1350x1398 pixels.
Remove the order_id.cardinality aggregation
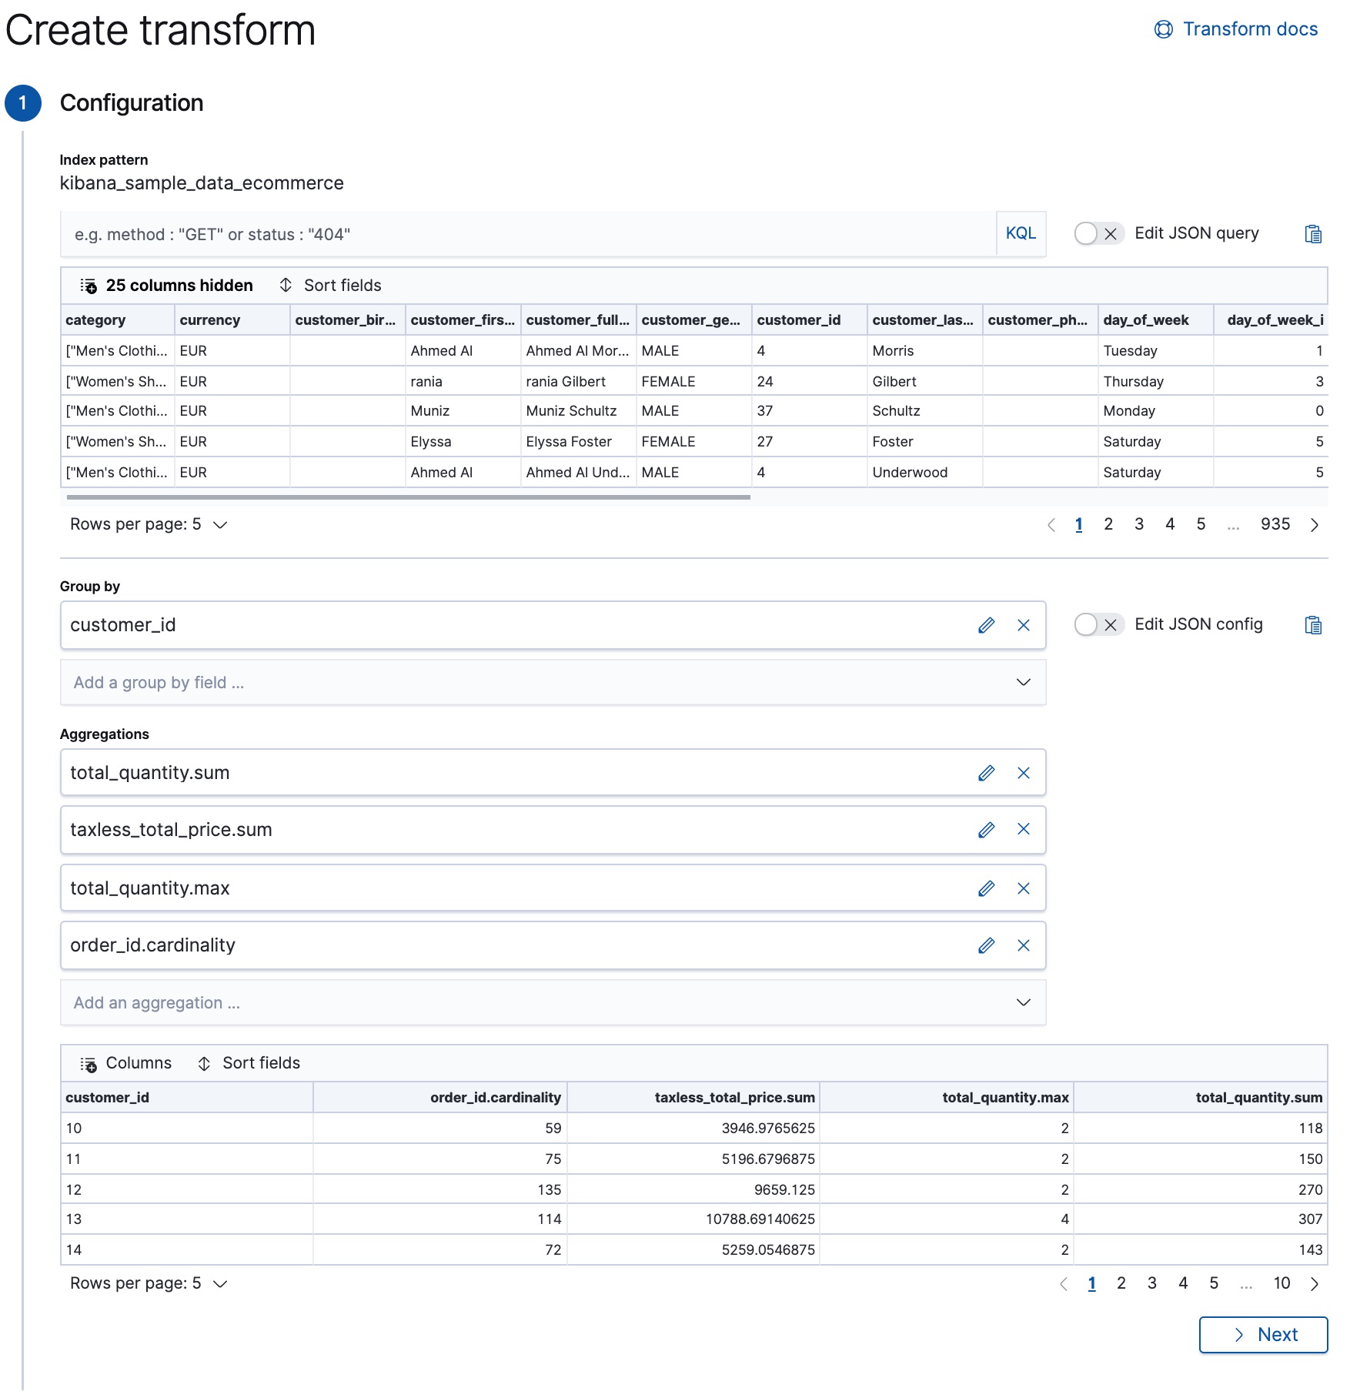pos(1024,945)
